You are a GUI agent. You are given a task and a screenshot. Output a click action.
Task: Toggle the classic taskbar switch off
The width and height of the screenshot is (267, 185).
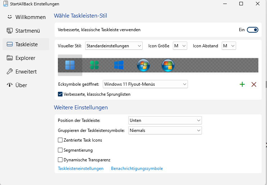click(252, 30)
